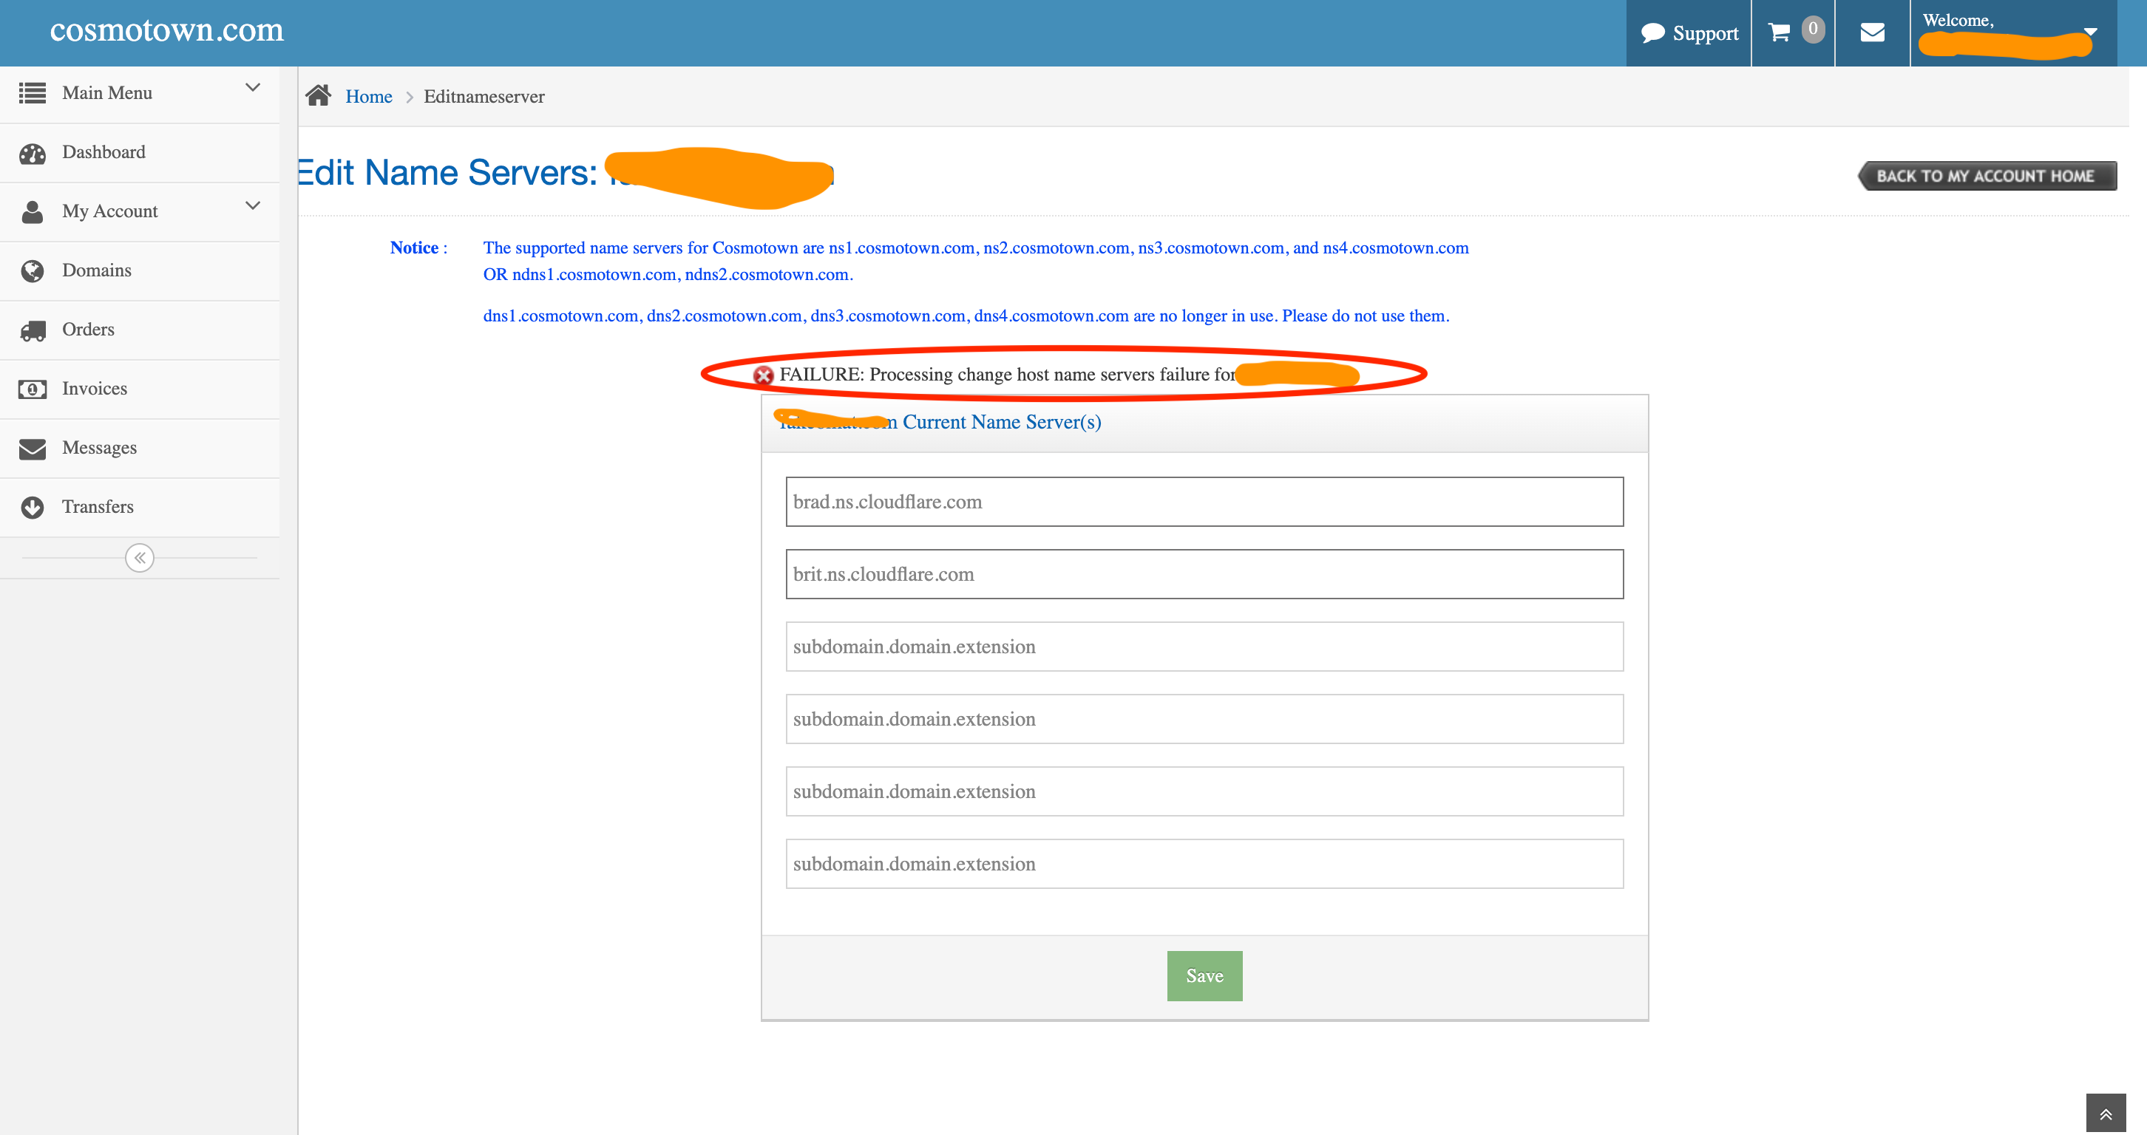Open the envelope mail icon in header
The image size is (2147, 1135).
tap(1872, 33)
